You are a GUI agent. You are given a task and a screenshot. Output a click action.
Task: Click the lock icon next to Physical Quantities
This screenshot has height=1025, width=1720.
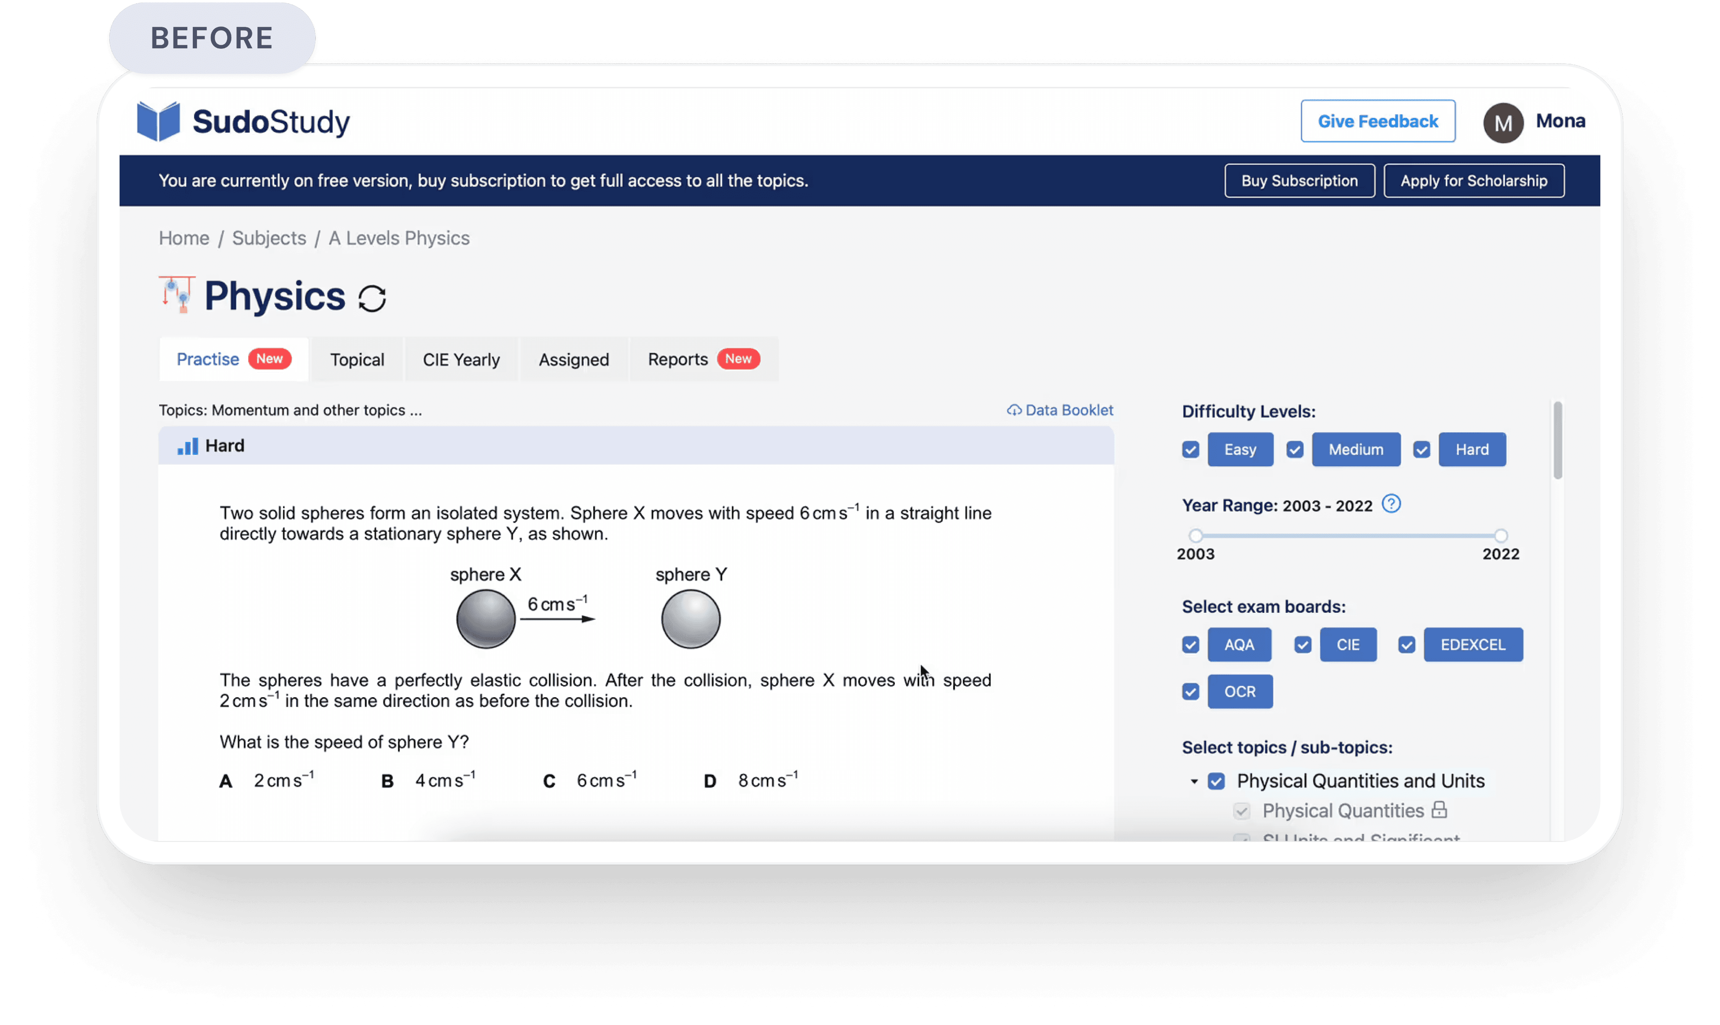click(x=1439, y=810)
